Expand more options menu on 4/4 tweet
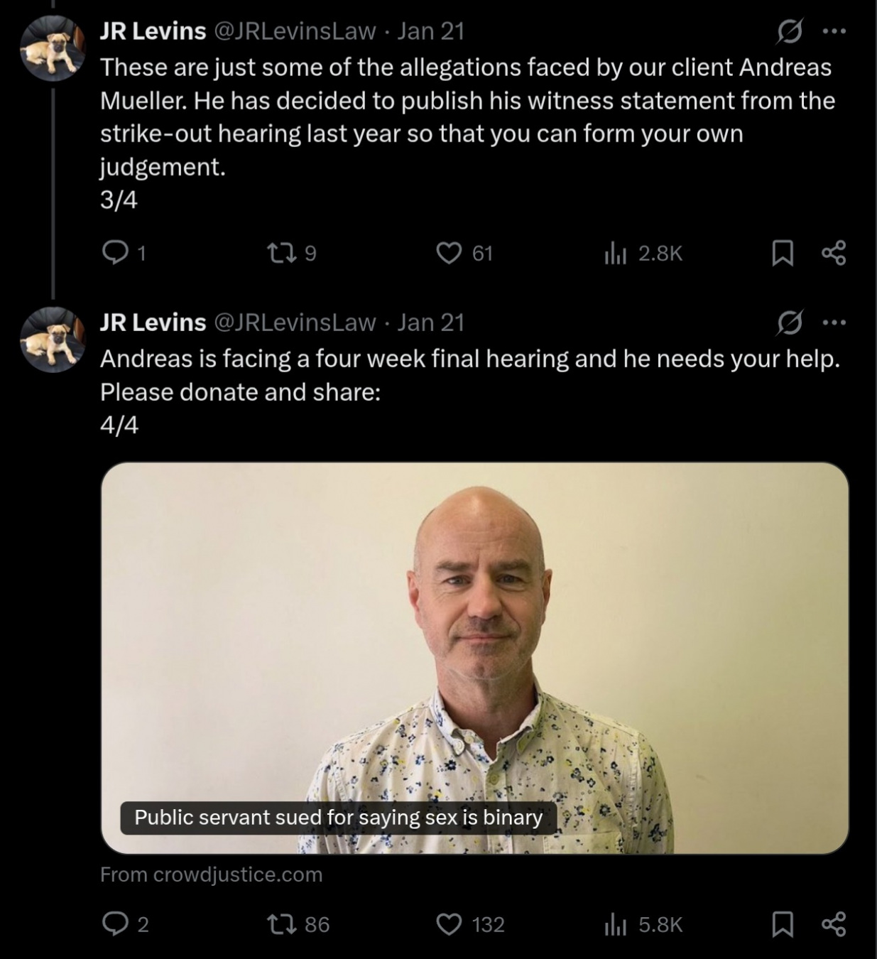The height and width of the screenshot is (959, 877). point(834,323)
